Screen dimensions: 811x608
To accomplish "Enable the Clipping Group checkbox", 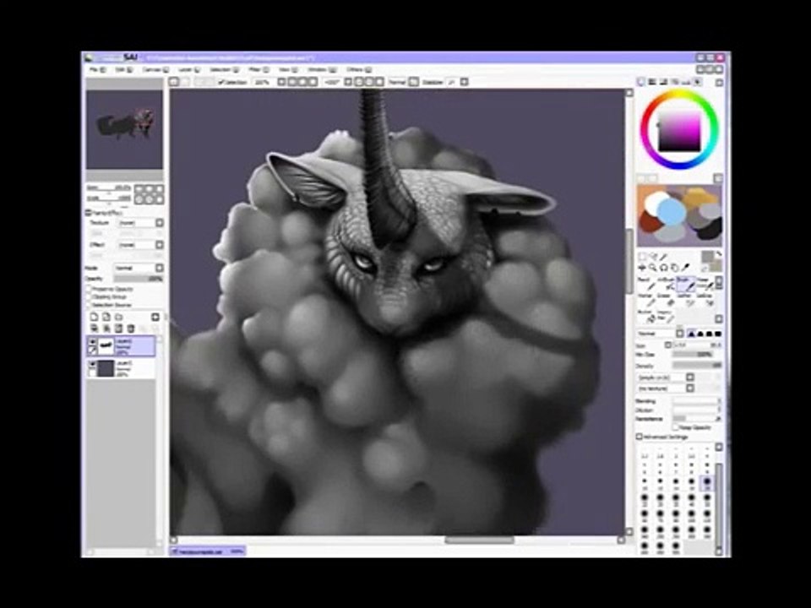I will click(x=89, y=297).
